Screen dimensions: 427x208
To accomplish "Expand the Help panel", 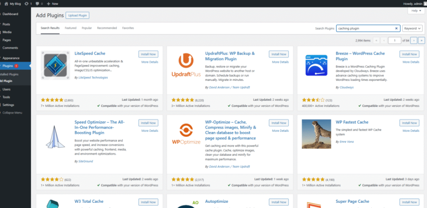I will pos(416,11).
